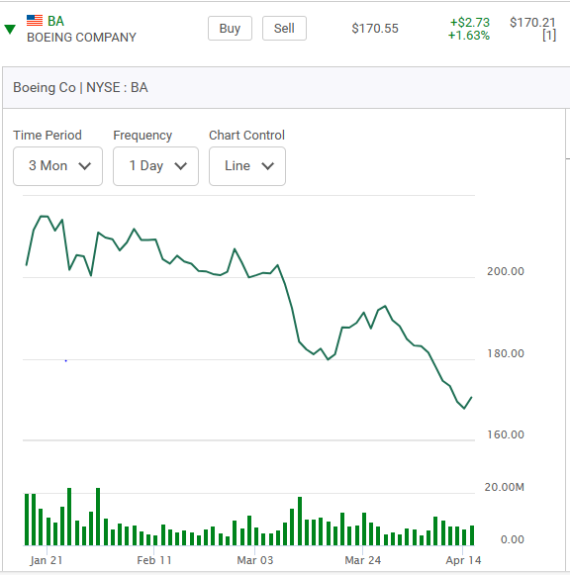Click the price line peak near Jan 21
This screenshot has width=570, height=575.
[x=44, y=217]
